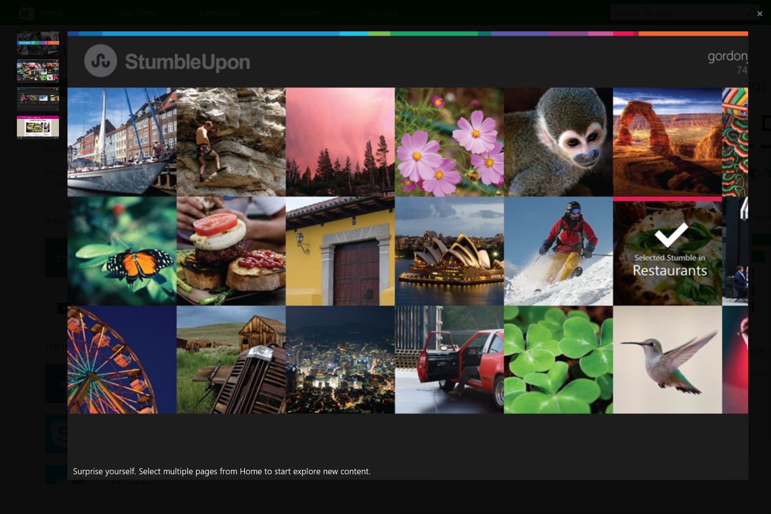Click the search magnifier icon
Screen dimensions: 771x514
point(752,12)
